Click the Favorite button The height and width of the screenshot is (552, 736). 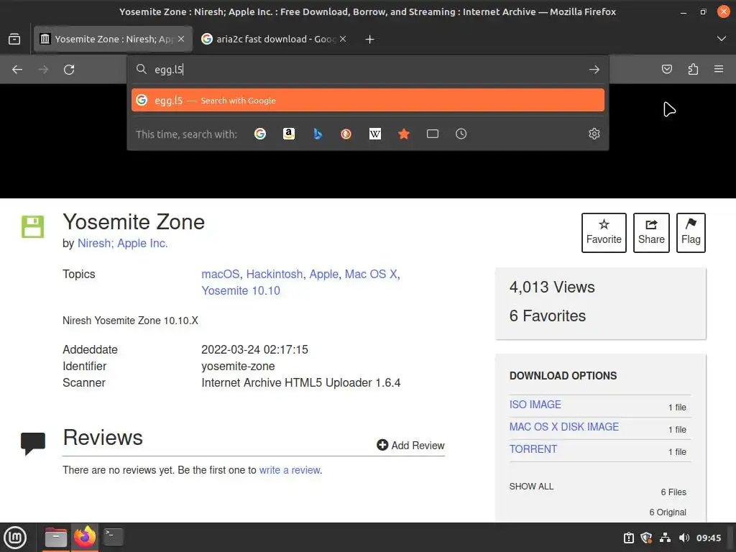[604, 233]
